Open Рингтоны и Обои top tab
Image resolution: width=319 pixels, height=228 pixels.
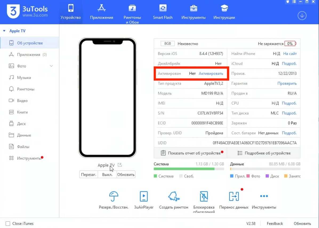[x=132, y=13]
